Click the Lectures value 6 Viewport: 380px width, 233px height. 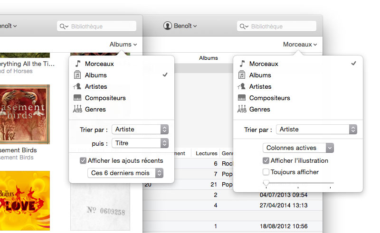tap(216, 164)
